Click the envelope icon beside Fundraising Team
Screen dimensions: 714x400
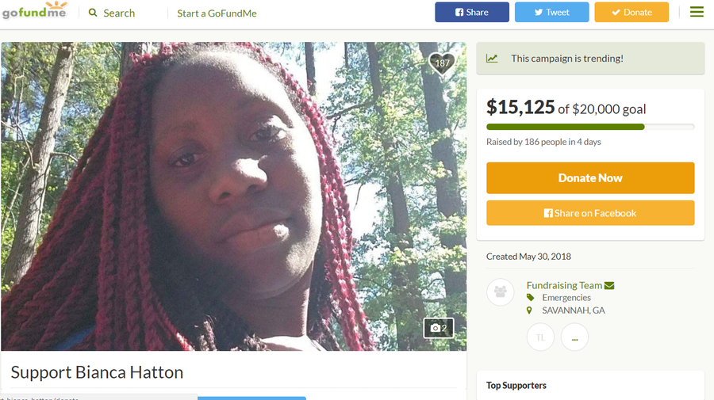pyautogui.click(x=609, y=285)
